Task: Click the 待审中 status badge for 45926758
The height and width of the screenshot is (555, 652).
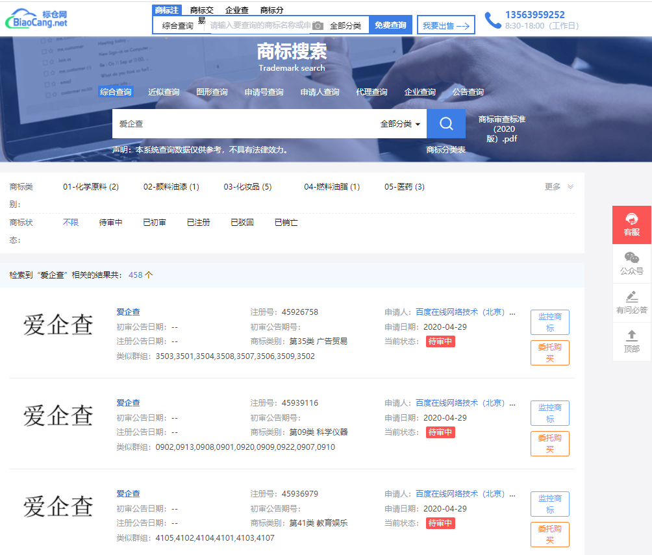Action: pos(440,341)
